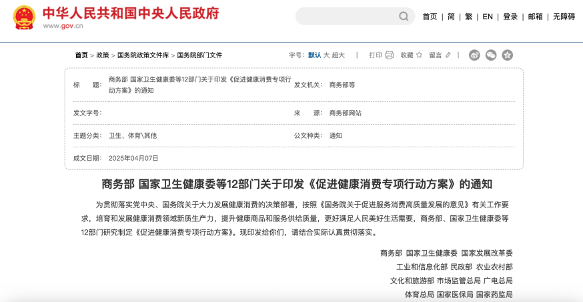
Task: Click signature line 体育总局 国家医保局 国家药监局
Action: coord(459,295)
